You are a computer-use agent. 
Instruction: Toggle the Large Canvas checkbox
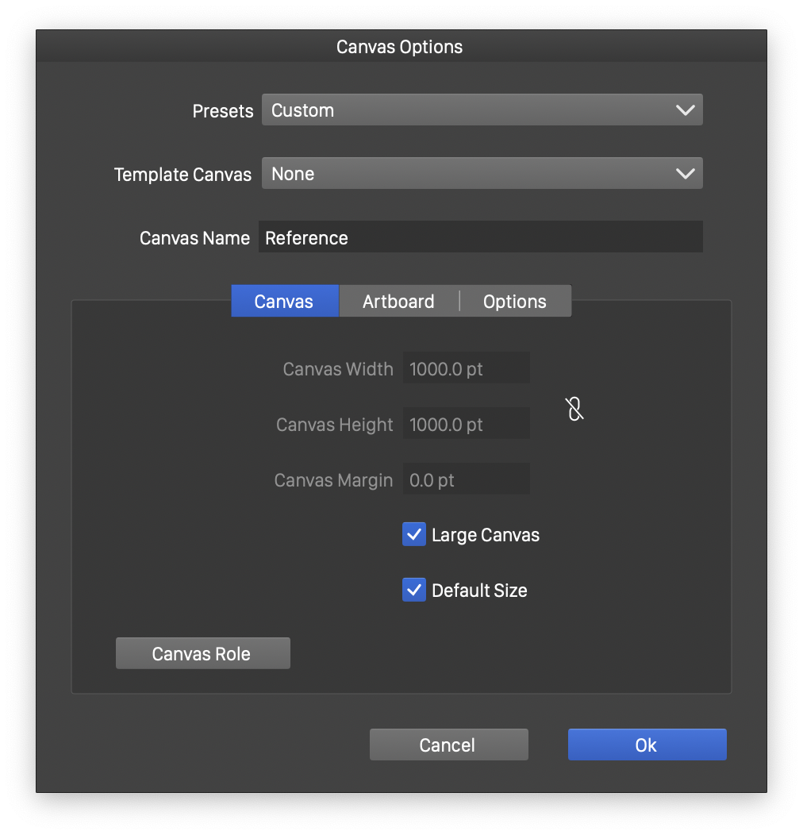tap(414, 535)
